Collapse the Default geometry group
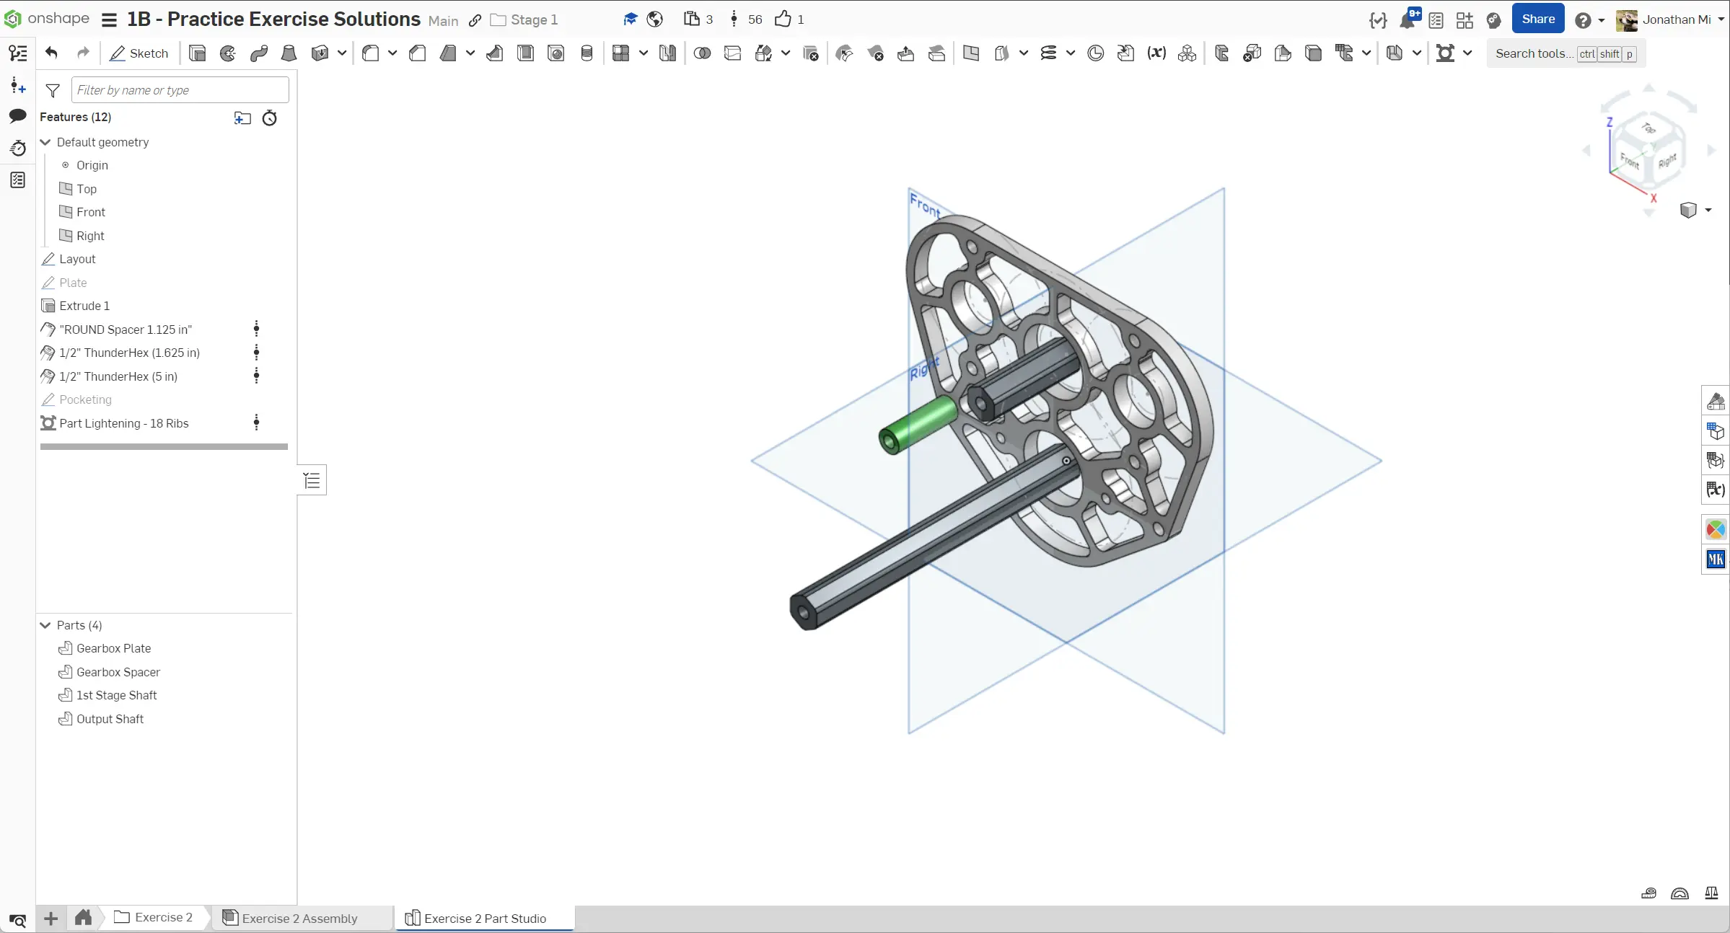 tap(45, 142)
